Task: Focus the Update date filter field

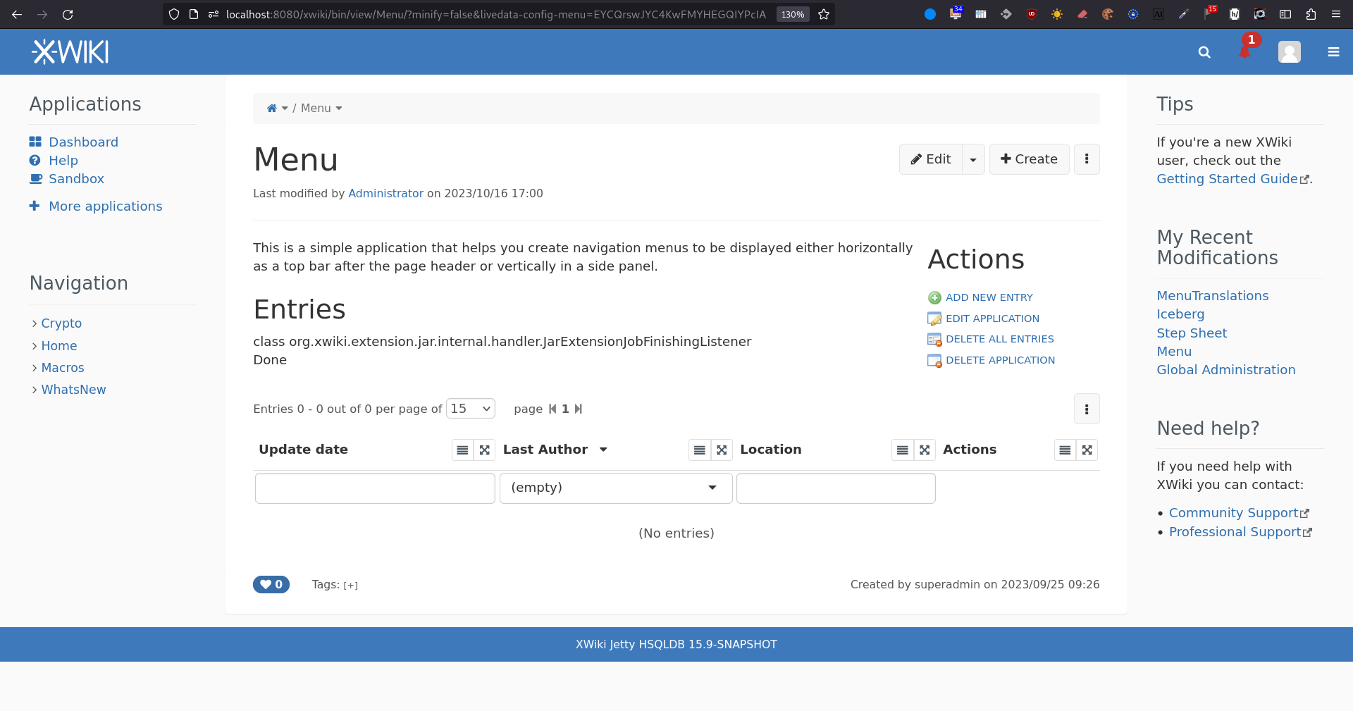Action: click(x=375, y=488)
